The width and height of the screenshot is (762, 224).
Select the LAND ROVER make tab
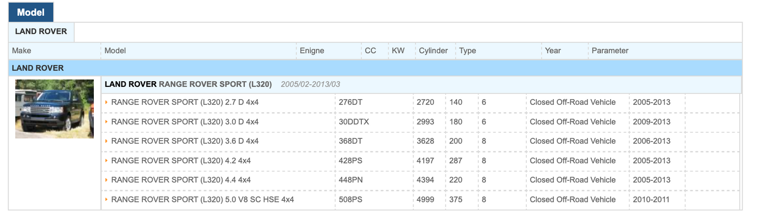(41, 32)
